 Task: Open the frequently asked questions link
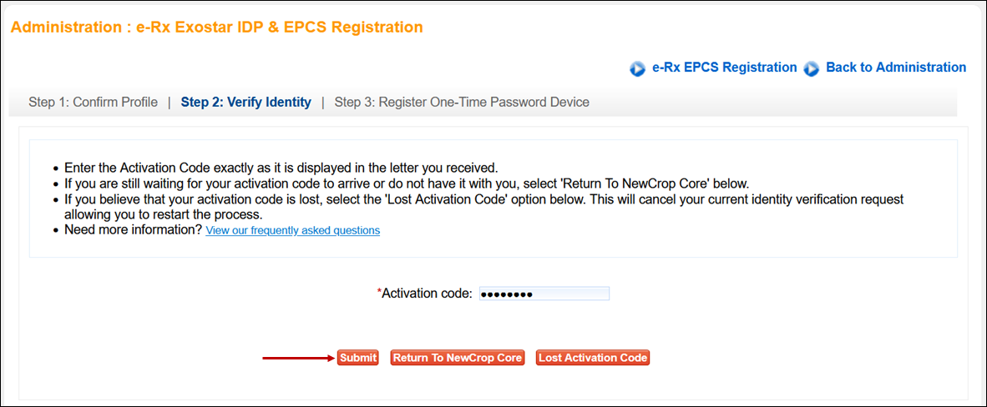(x=292, y=230)
